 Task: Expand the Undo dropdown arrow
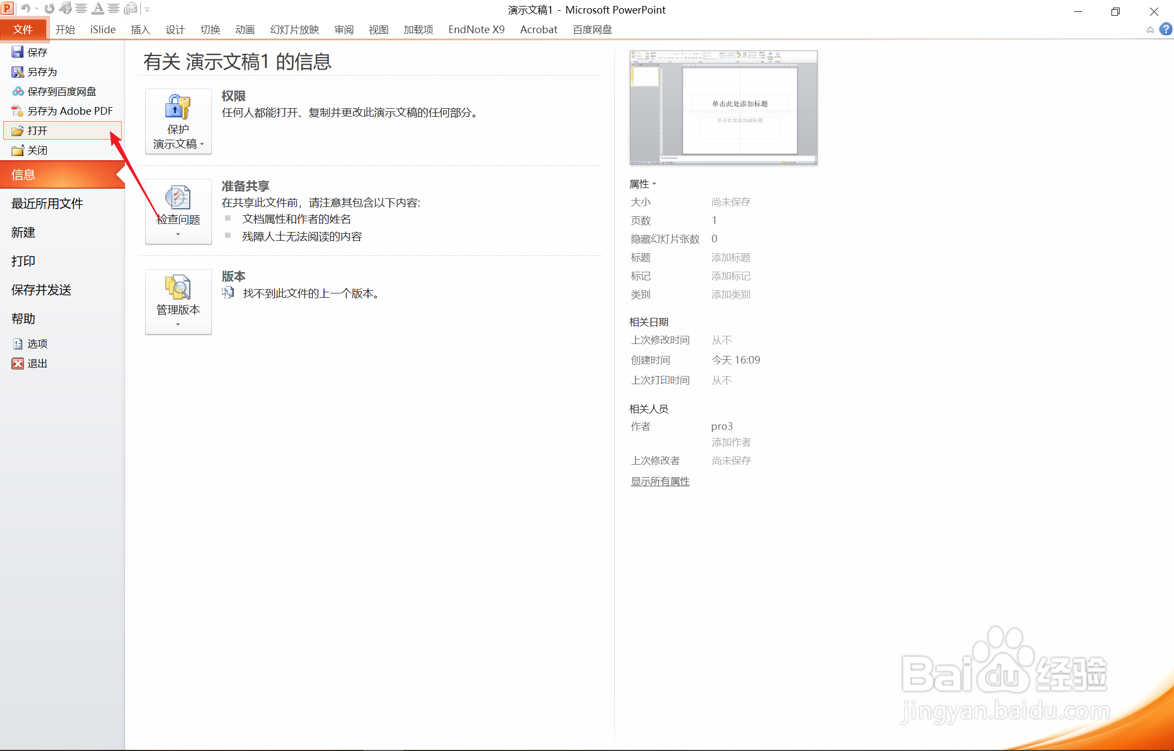36,9
